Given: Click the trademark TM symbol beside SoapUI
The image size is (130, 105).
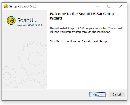Looking at the screenshot, I should 36,22.
